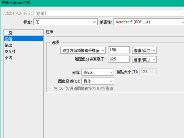The width and height of the screenshot is (184, 138).
Task: Toggle 将 16 位/通道图像转换为 8 位/通道 checkbox
Action: (x=51, y=88)
